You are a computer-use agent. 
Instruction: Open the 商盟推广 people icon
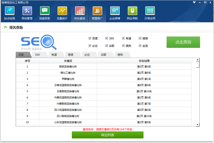[x=97, y=11]
